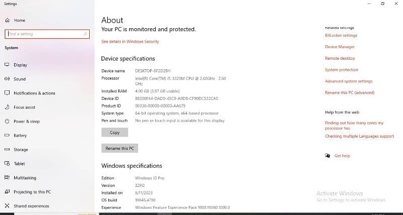Screen dimensions: 403x215
Task: Click Rename this PC (advanced) link
Action: [x=350, y=93]
